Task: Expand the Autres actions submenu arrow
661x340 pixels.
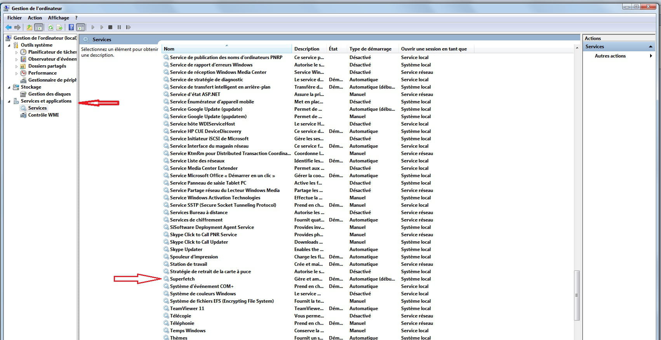Action: (651, 56)
